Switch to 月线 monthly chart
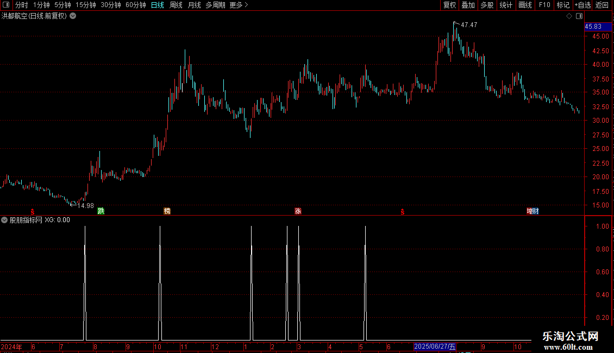The width and height of the screenshot is (614, 353). tap(194, 5)
